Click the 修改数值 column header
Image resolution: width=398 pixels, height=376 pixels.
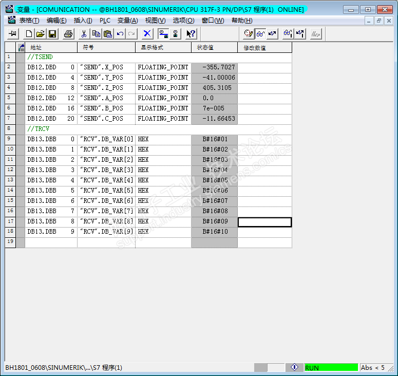tap(265, 47)
